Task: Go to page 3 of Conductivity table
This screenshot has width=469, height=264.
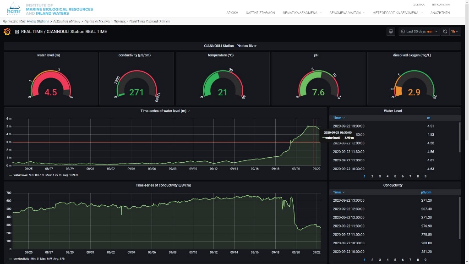Action: (x=380, y=260)
